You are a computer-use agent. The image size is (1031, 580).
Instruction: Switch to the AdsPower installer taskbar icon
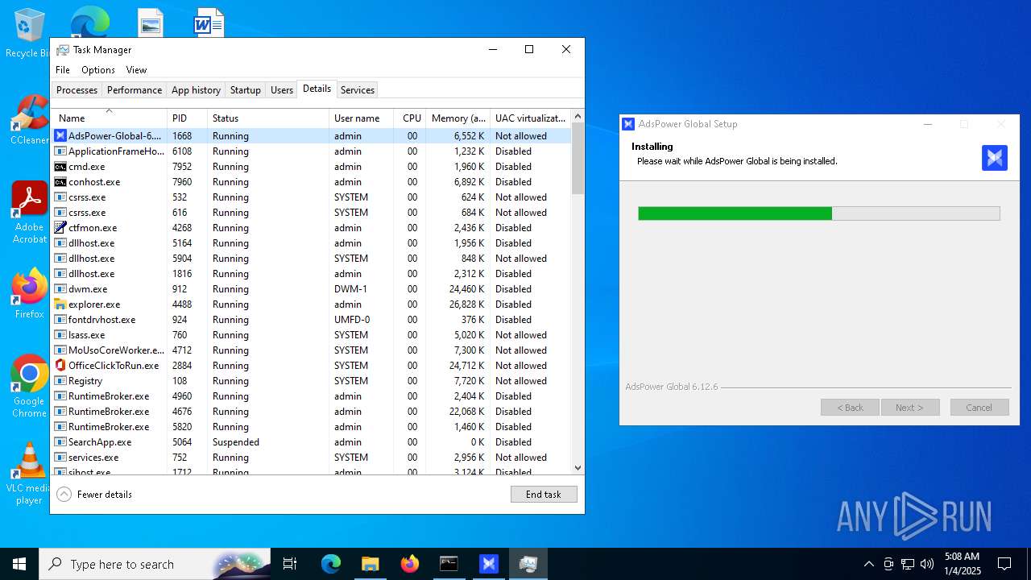point(488,564)
